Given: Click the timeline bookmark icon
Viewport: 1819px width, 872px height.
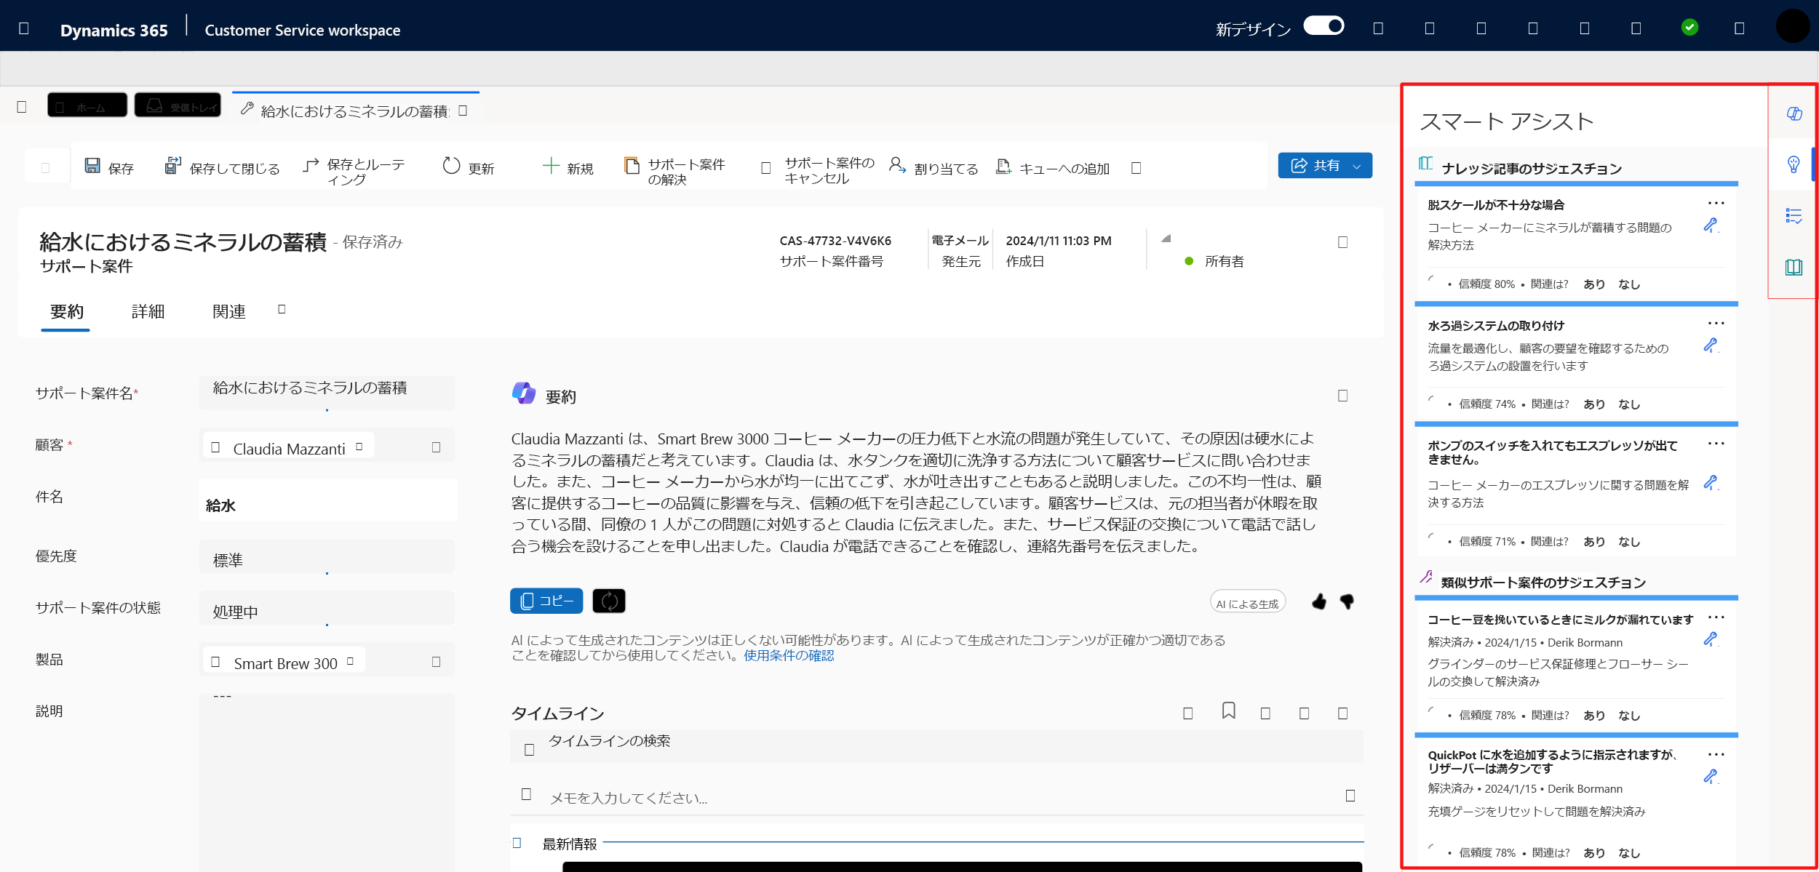Looking at the screenshot, I should 1229,711.
